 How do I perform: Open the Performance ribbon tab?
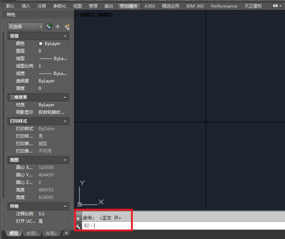pos(224,6)
